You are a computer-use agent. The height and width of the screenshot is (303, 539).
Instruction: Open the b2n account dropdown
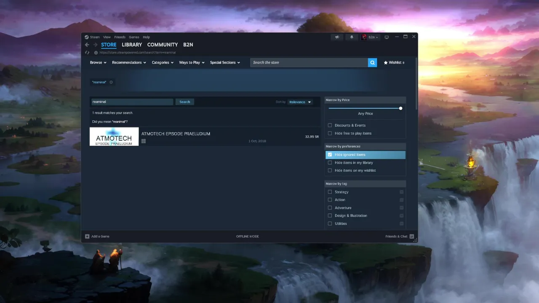(x=374, y=37)
